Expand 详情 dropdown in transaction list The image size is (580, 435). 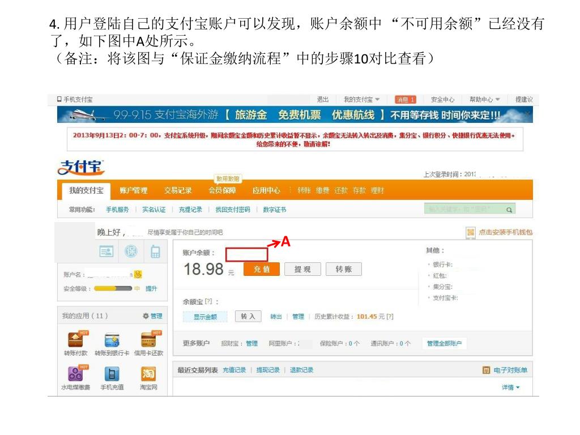point(518,387)
